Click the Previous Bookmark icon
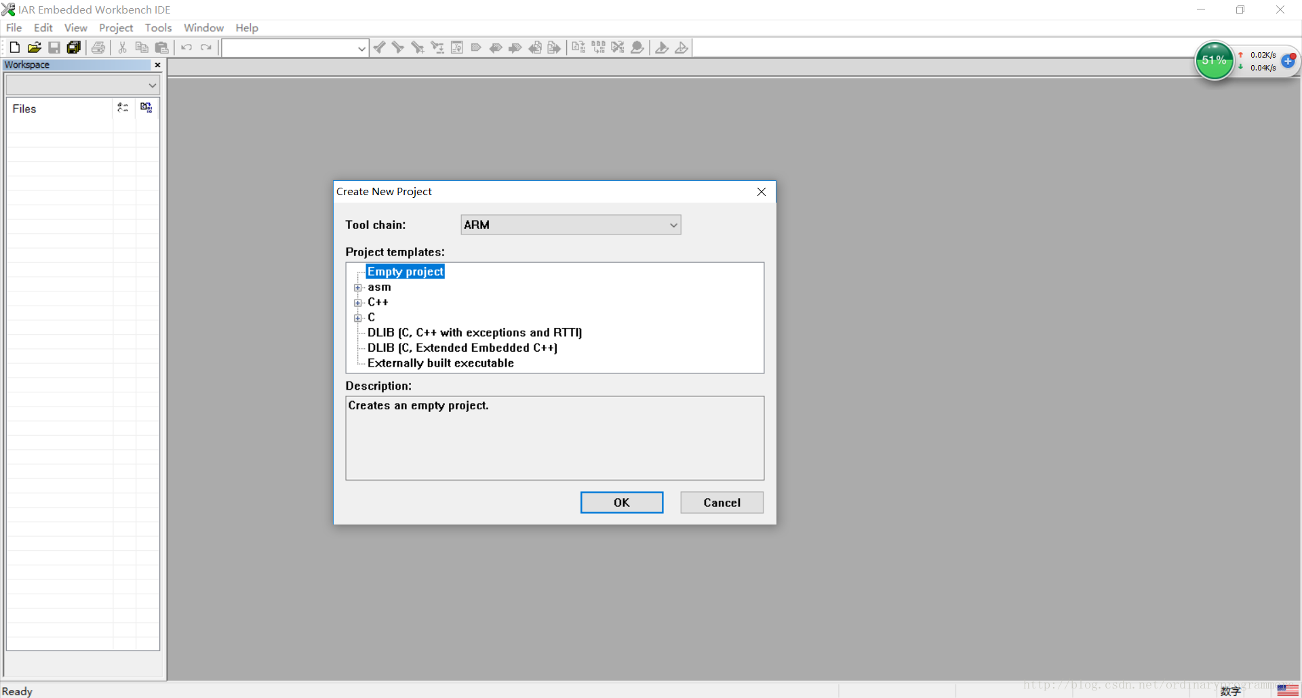The width and height of the screenshot is (1302, 698). click(496, 47)
